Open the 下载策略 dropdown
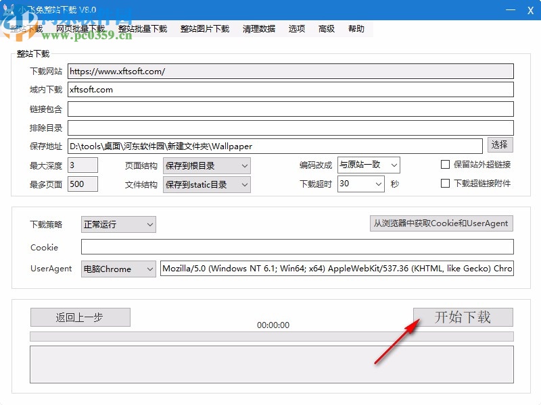This screenshot has width=541, height=405. pyautogui.click(x=118, y=224)
